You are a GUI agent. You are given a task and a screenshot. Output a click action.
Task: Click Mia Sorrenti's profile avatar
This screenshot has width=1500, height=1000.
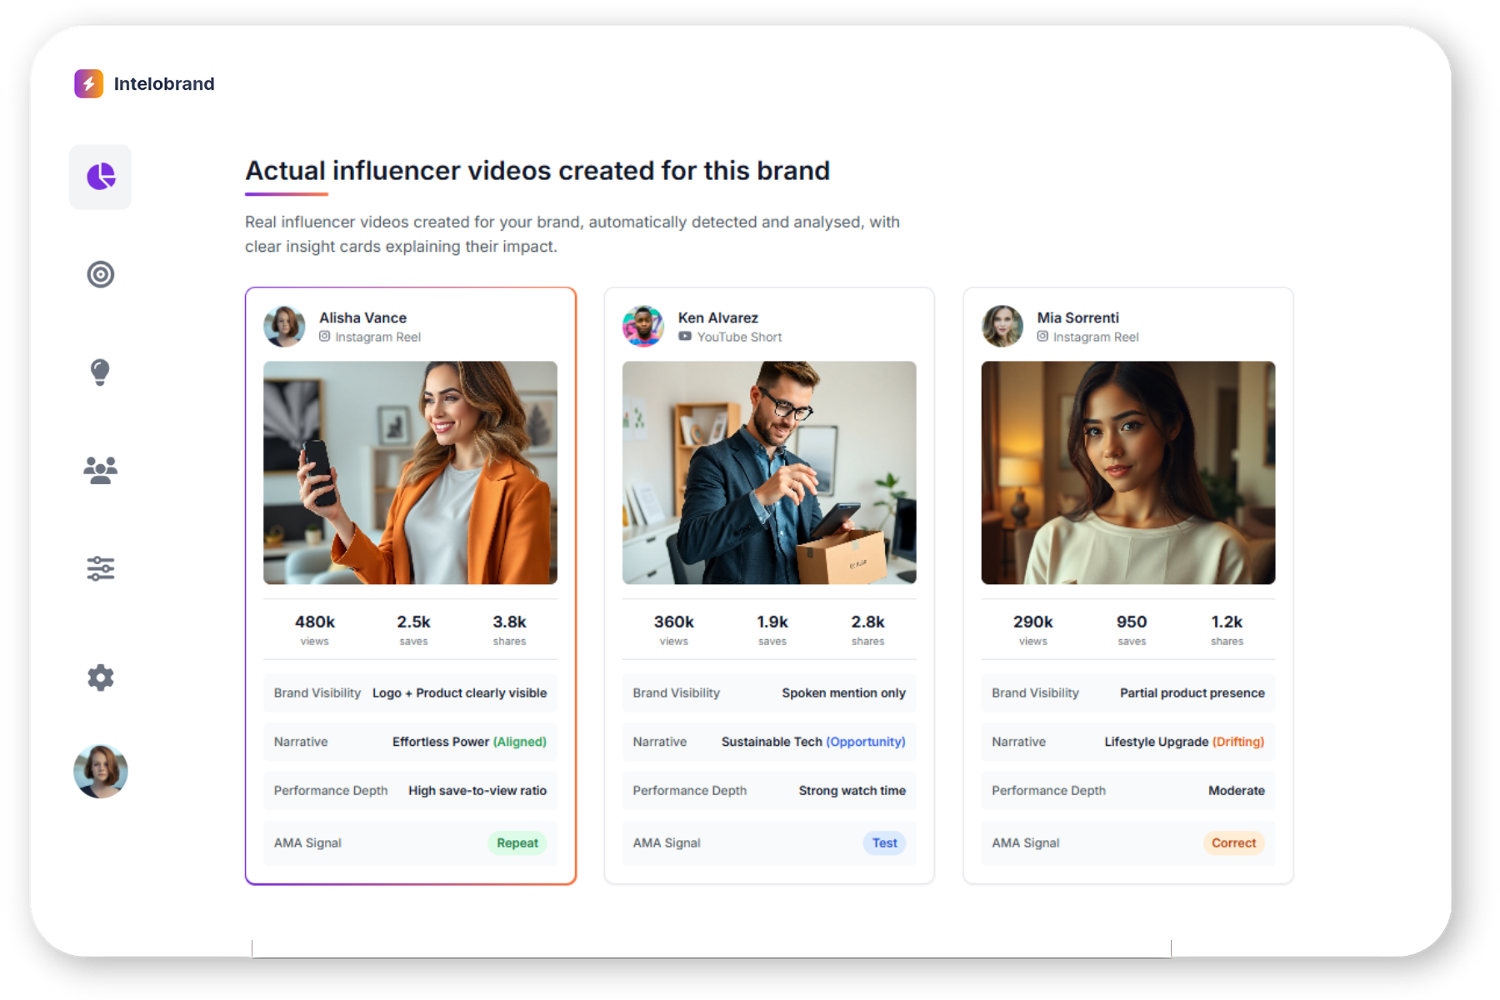[1002, 326]
